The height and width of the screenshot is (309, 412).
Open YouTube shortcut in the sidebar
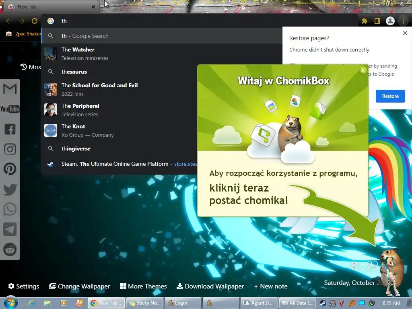click(10, 109)
